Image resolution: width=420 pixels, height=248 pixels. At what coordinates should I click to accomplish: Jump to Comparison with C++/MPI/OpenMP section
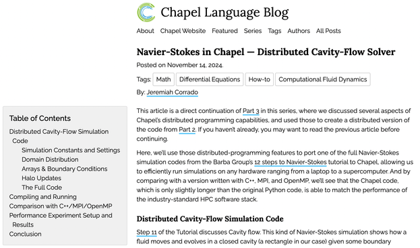point(61,206)
